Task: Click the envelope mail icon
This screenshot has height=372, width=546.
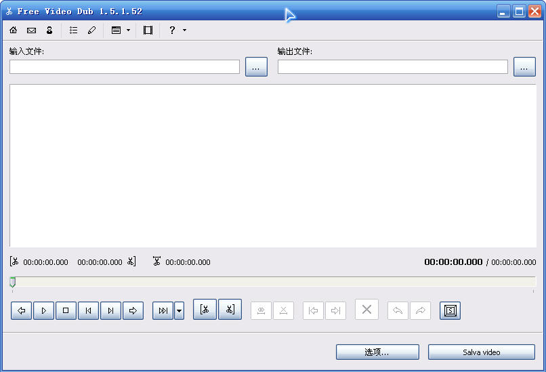Action: [31, 30]
